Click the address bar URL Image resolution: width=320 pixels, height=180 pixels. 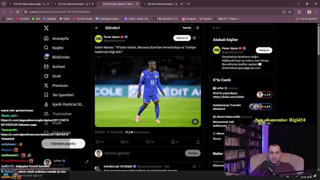(x=59, y=12)
